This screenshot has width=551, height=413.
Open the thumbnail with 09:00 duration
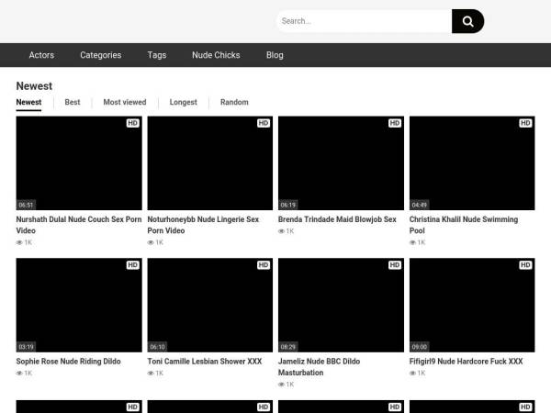coord(472,306)
